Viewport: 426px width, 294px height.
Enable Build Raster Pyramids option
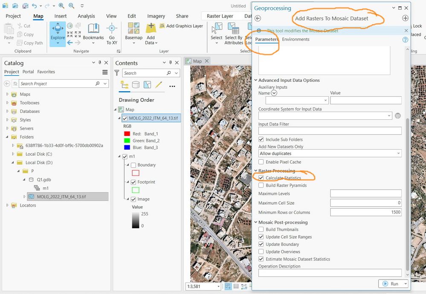[x=261, y=185]
